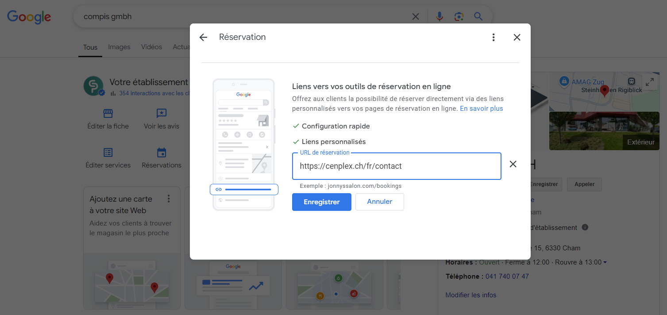The image size is (667, 315).
Task: Click the magnifying glass search icon
Action: pyautogui.click(x=478, y=17)
